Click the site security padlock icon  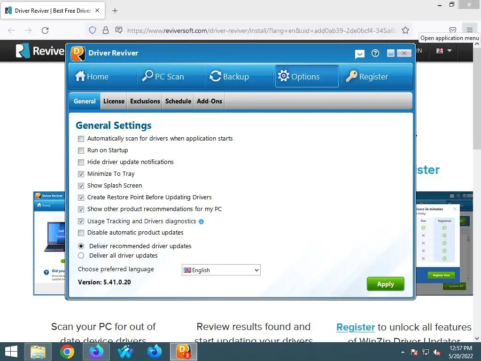coord(106,30)
